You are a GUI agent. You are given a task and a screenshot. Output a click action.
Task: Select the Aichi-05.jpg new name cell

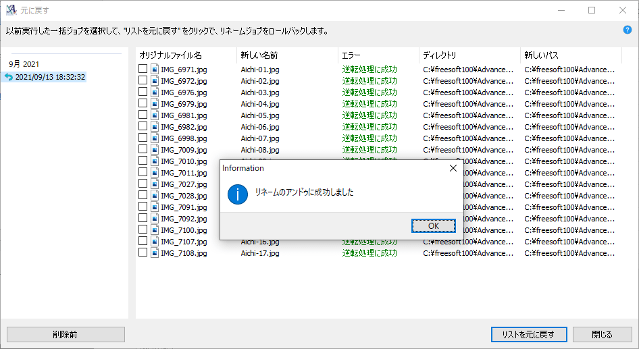[x=260, y=115]
